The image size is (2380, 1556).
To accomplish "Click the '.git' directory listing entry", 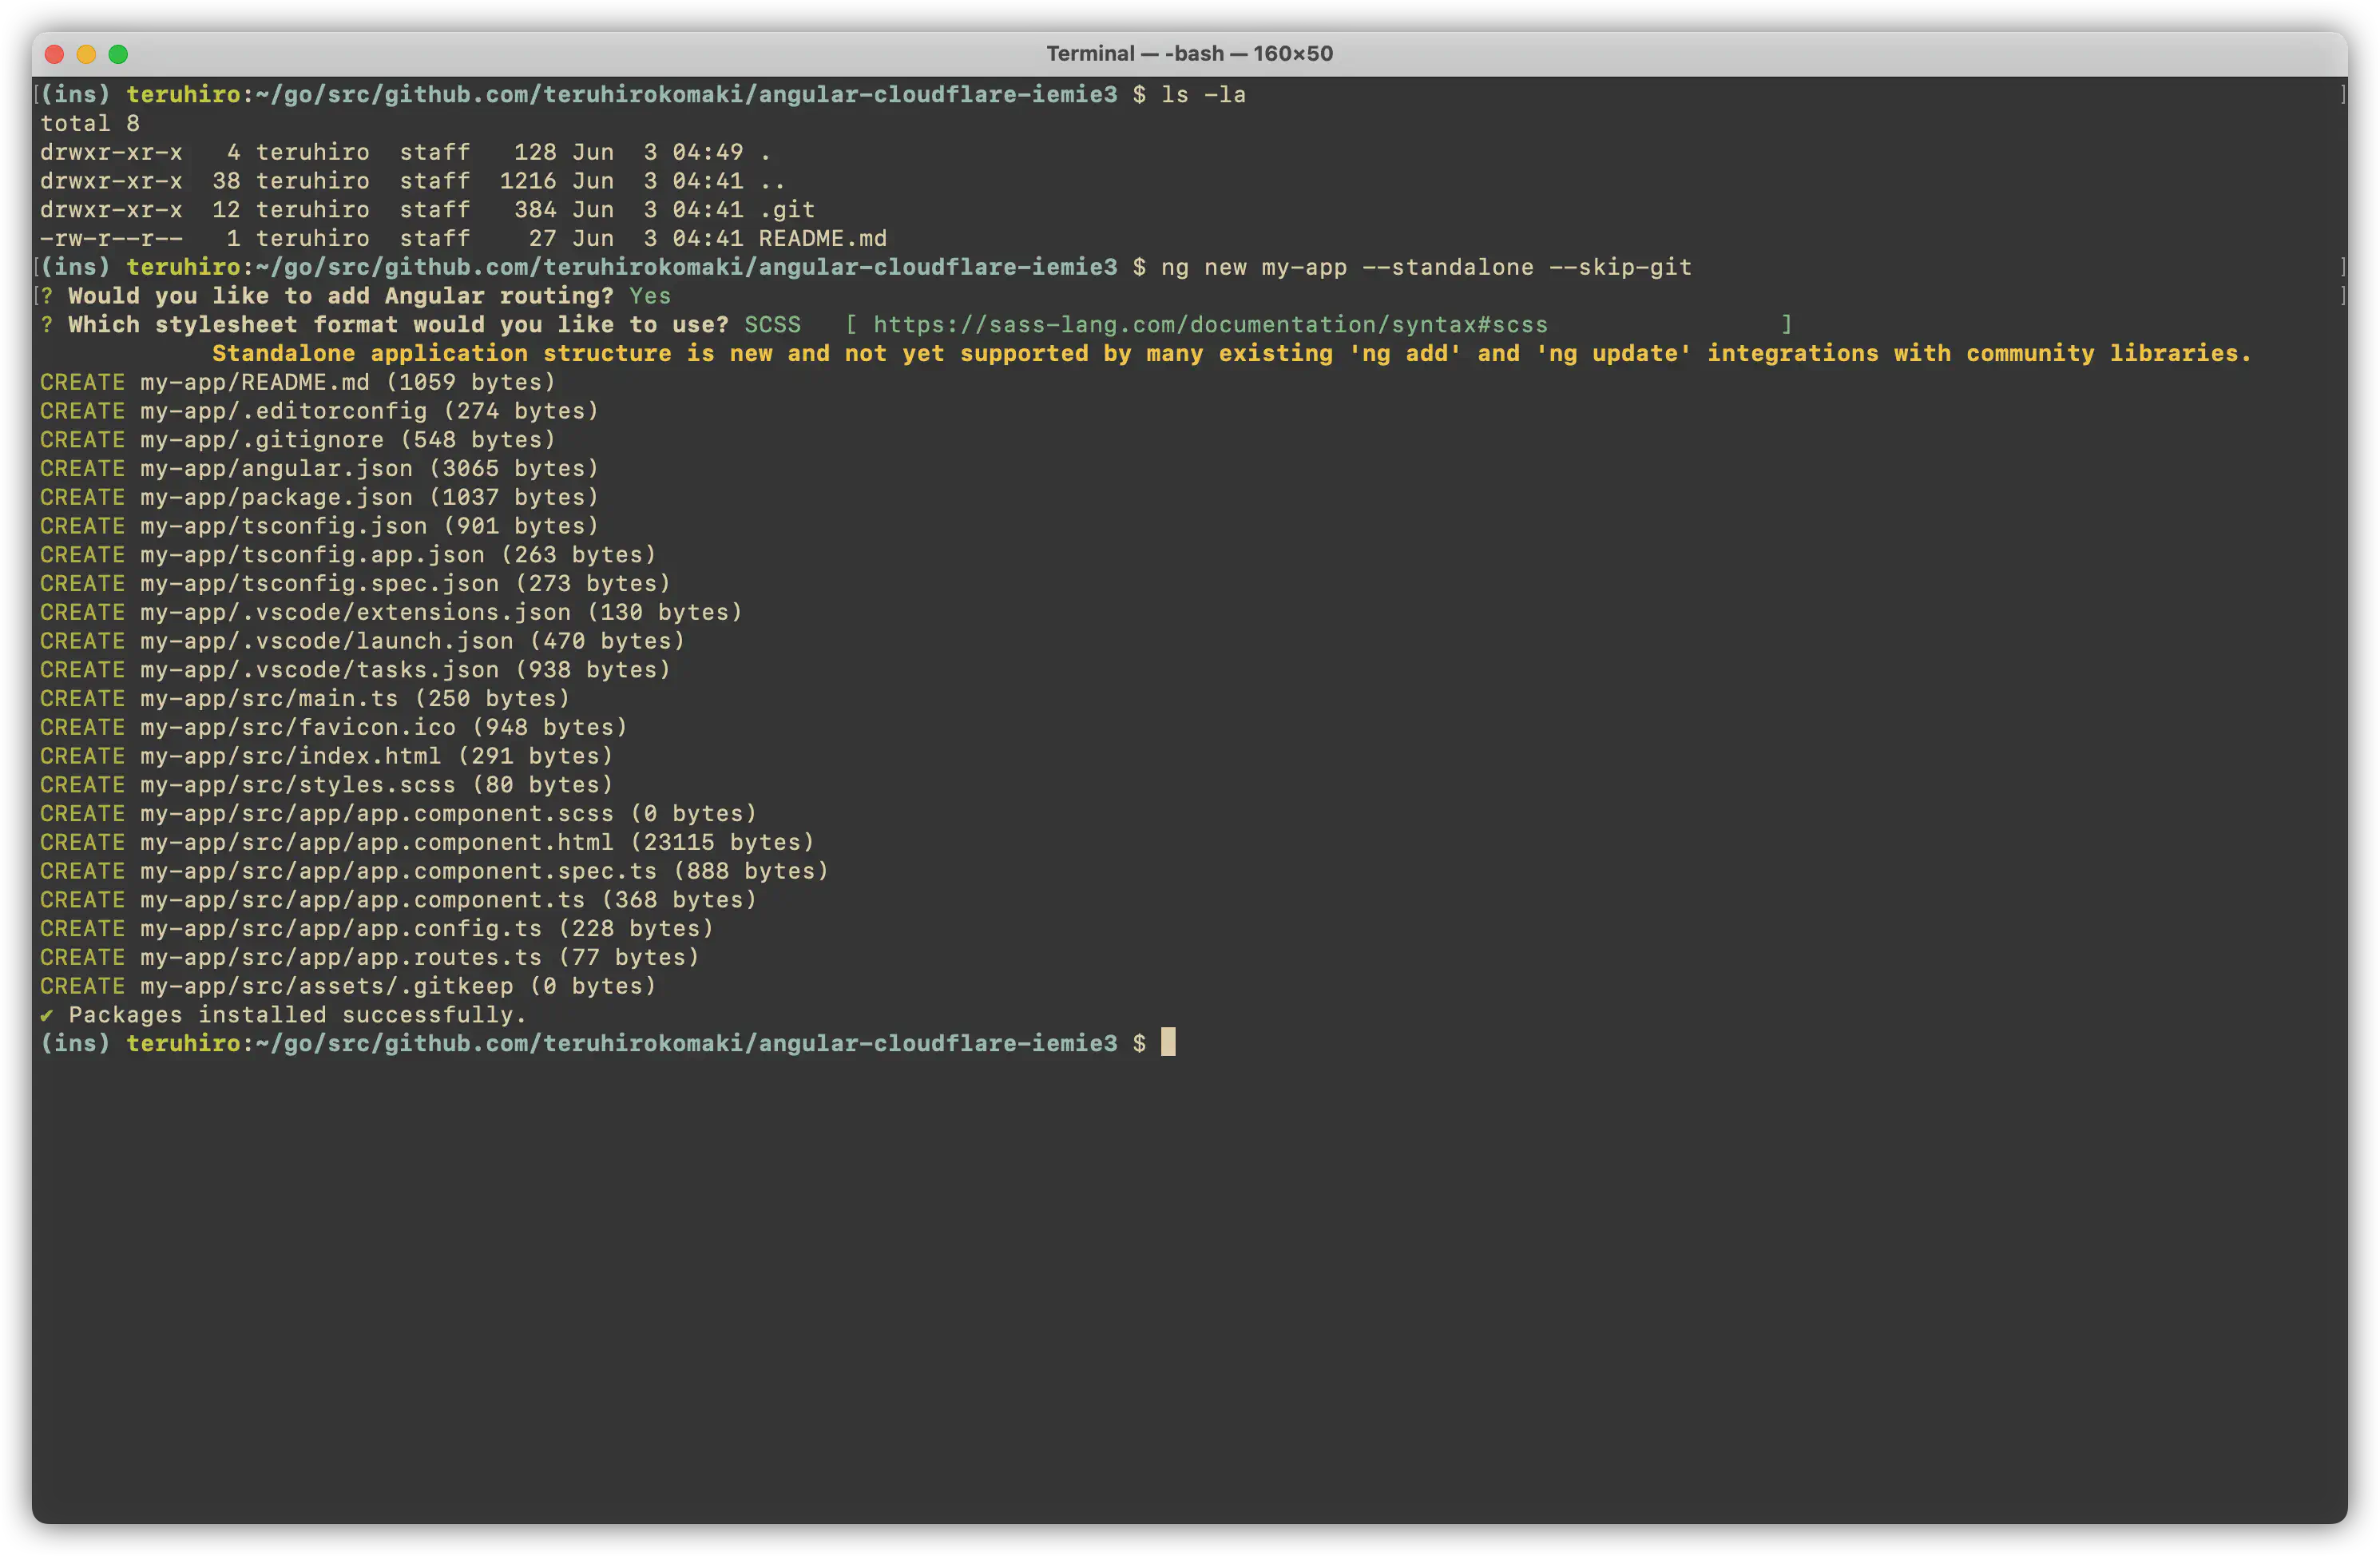I will [787, 210].
